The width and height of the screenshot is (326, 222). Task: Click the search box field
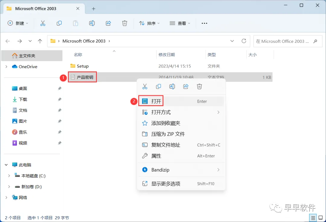pos(288,41)
